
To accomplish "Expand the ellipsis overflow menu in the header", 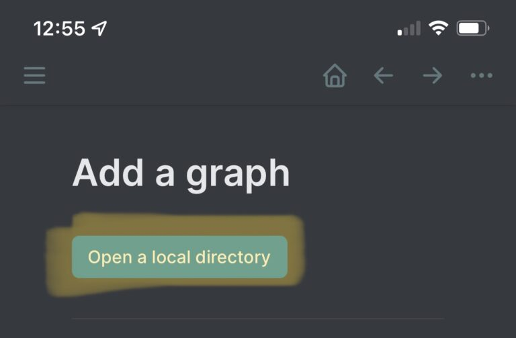I will click(482, 75).
